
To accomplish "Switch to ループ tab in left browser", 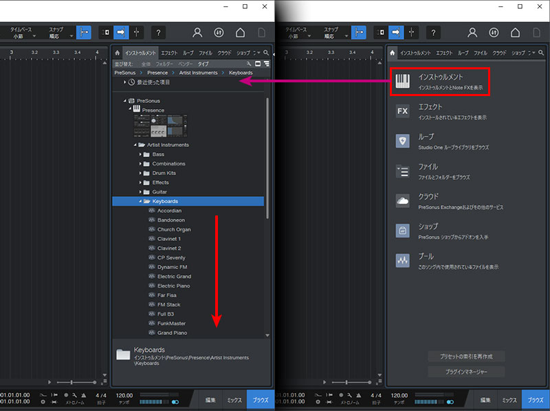I will coord(188,53).
